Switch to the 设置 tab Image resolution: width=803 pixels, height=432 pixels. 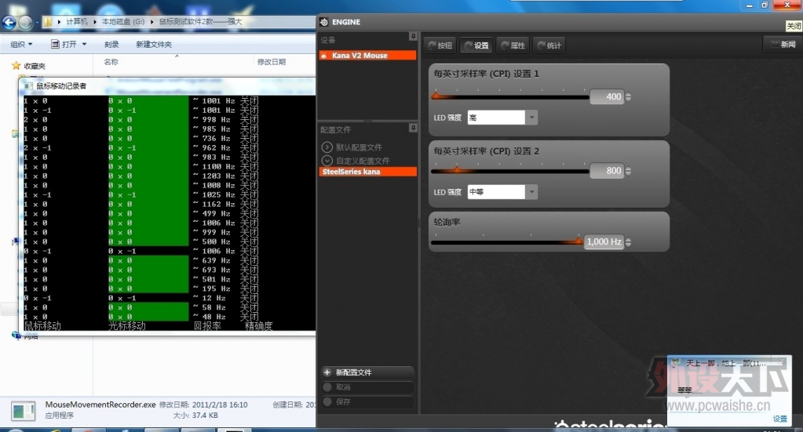pos(476,45)
